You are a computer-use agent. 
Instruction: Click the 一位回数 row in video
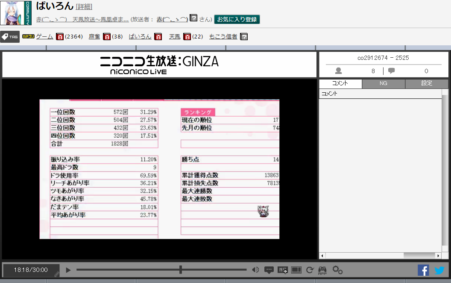104,112
